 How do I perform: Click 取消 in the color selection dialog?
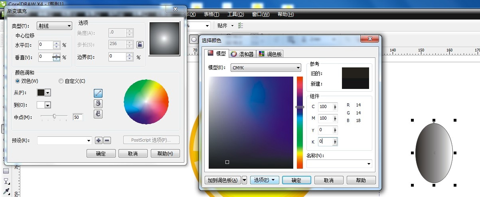click(x=329, y=180)
